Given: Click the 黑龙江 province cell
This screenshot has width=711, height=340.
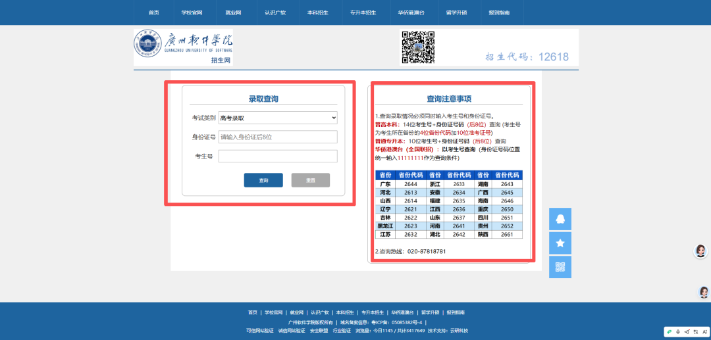Looking at the screenshot, I should pos(385,226).
